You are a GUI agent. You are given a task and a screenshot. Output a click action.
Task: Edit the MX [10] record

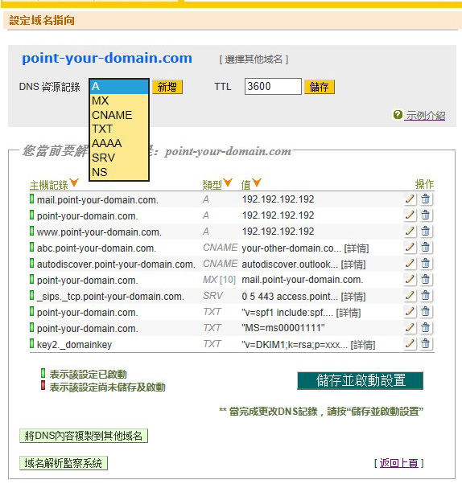coord(410,279)
